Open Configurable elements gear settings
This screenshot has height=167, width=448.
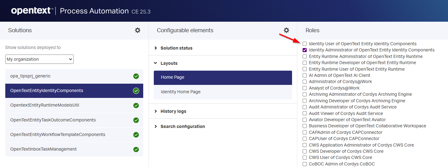(x=286, y=30)
